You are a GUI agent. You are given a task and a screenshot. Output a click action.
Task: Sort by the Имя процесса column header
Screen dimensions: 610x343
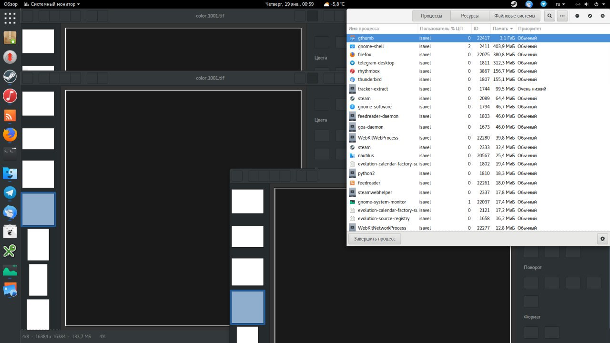[382, 29]
